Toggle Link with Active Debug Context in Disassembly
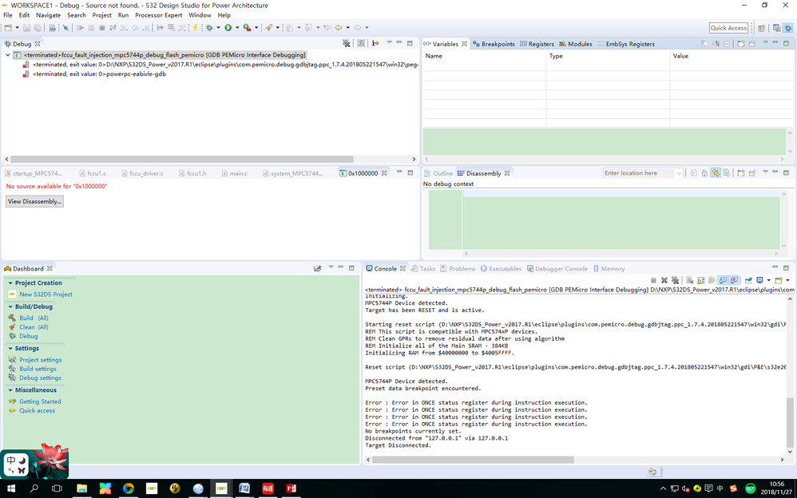The height and width of the screenshot is (498, 797). click(x=716, y=172)
